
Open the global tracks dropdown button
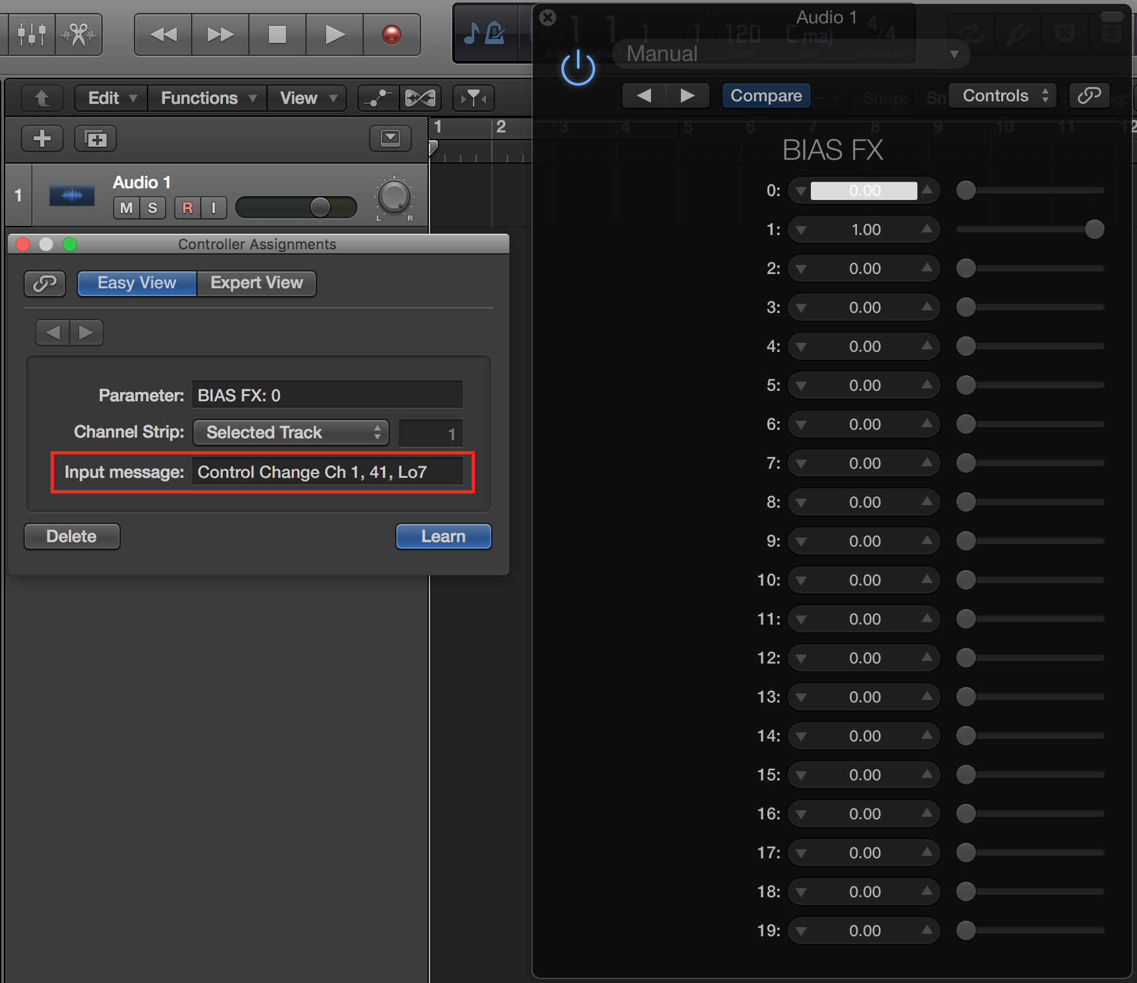pyautogui.click(x=390, y=138)
